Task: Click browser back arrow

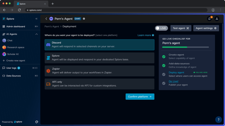Action: pos(4,10)
